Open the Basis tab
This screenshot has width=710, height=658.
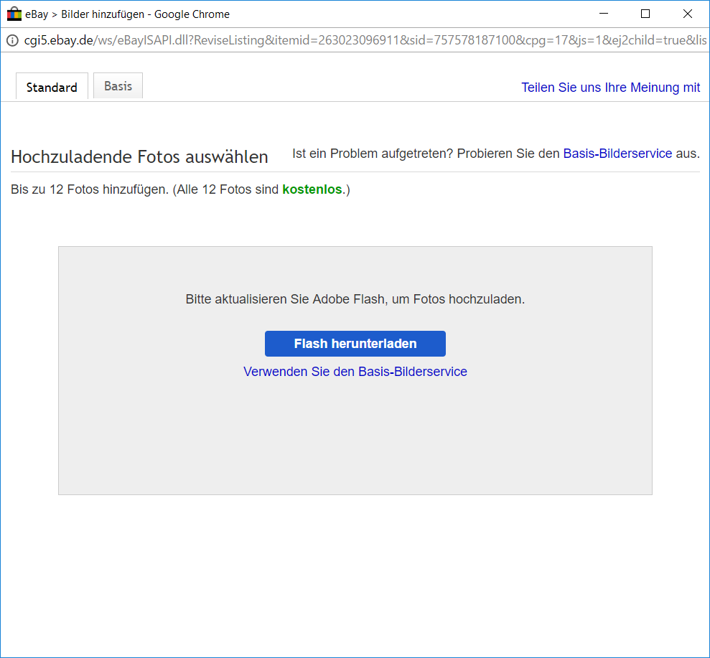coord(118,85)
